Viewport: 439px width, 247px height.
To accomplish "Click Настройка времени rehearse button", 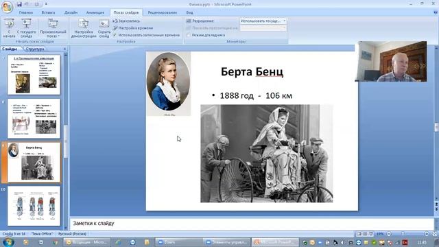I will pos(133,28).
